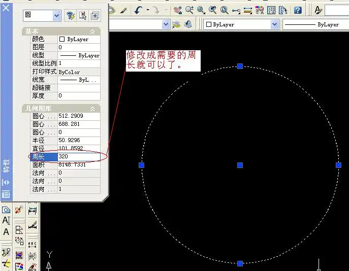Select the Multiline Text AI tool
This screenshot has height=271, width=349.
6,221
